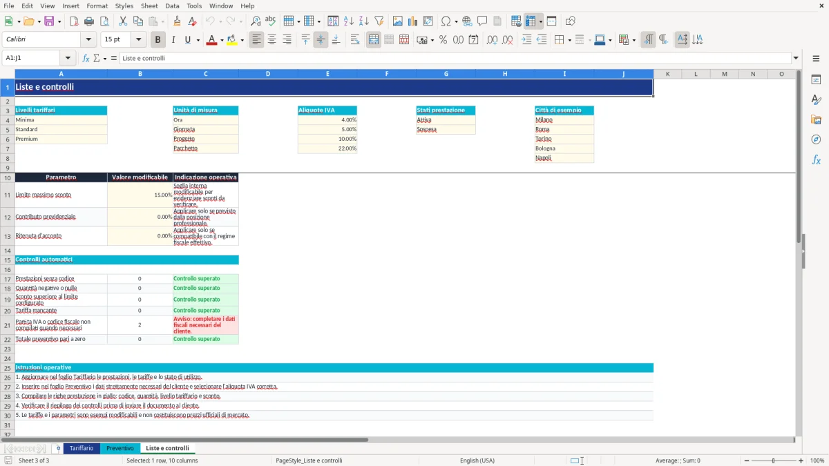Insert a chart from the toolbar
Viewport: 829px width, 466px height.
click(413, 21)
